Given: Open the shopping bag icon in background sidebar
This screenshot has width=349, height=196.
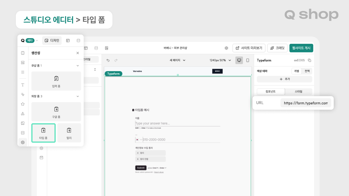Looking at the screenshot, I should (x=41, y=158).
